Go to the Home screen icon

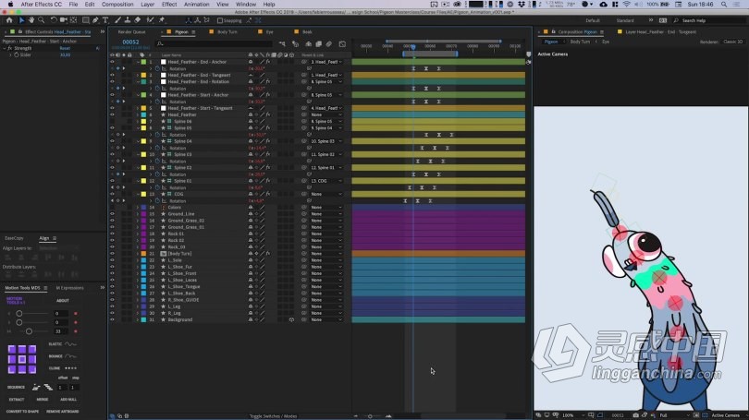click(9, 20)
